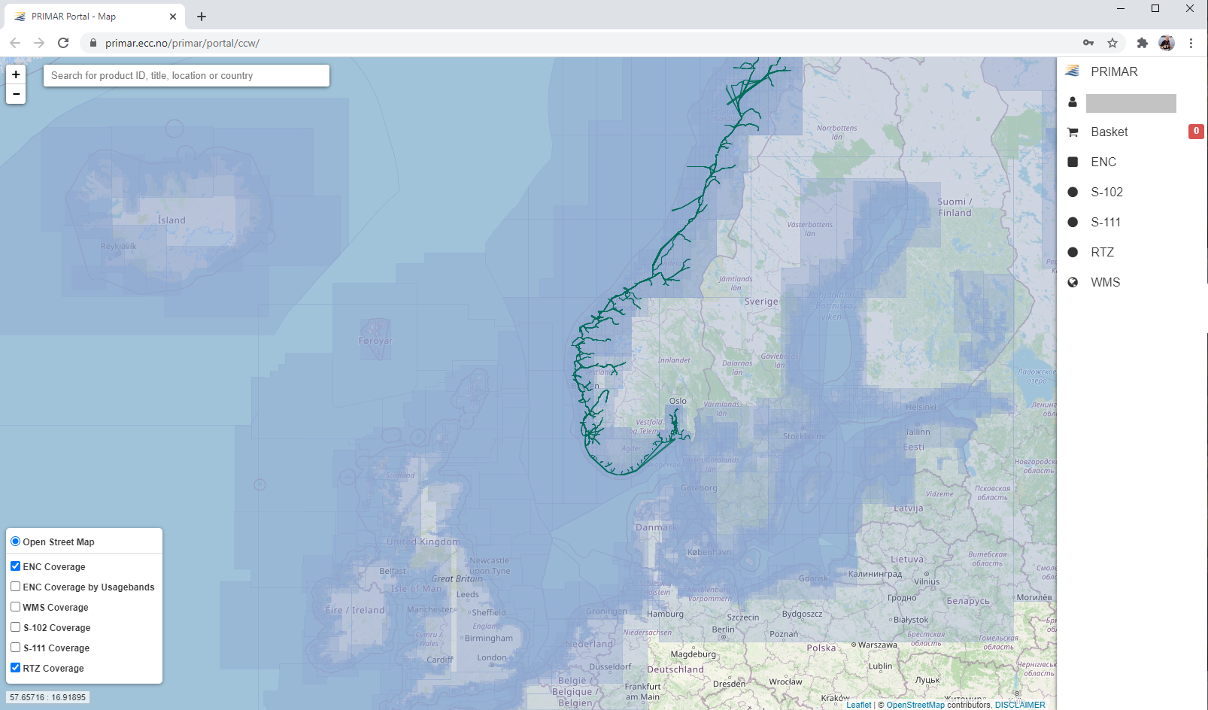Zoom out the map with minus button

[x=16, y=94]
